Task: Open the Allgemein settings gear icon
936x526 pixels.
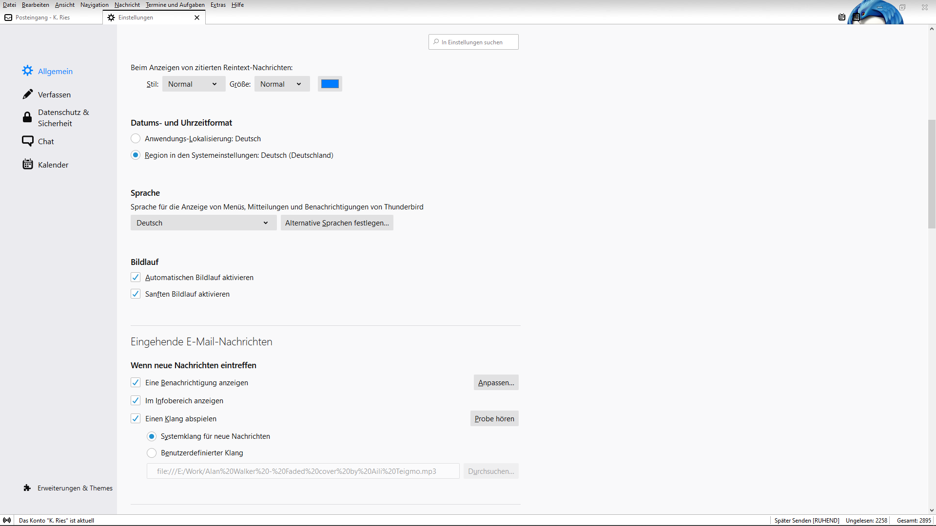Action: pos(28,71)
